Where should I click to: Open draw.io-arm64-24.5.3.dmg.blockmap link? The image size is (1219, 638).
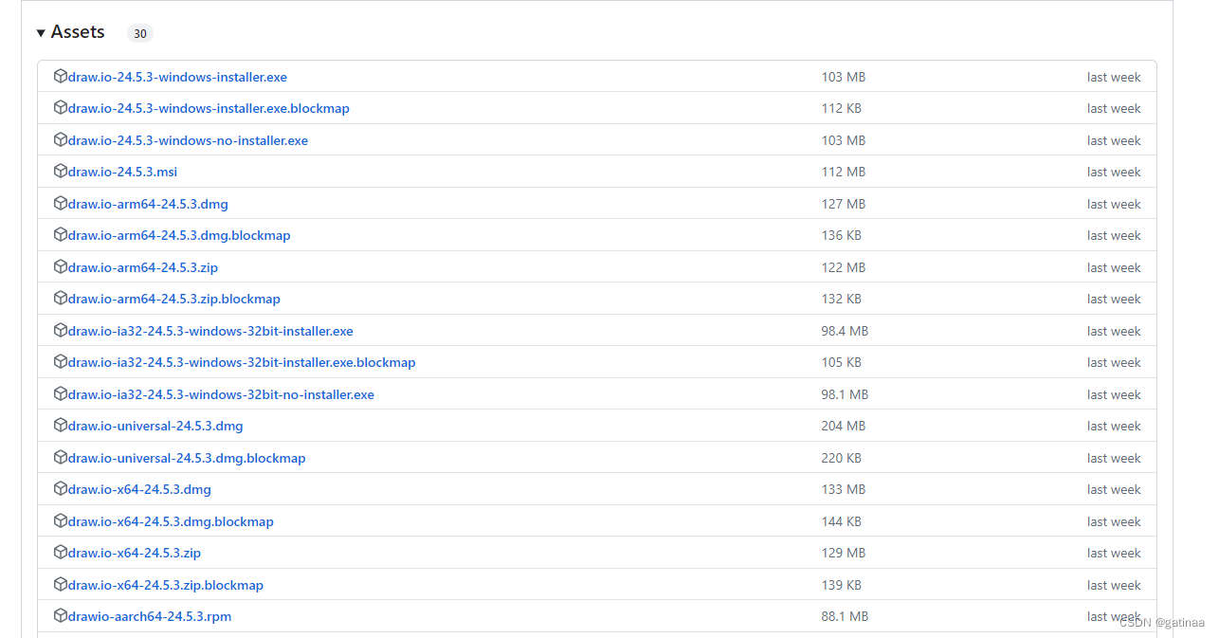click(x=179, y=235)
